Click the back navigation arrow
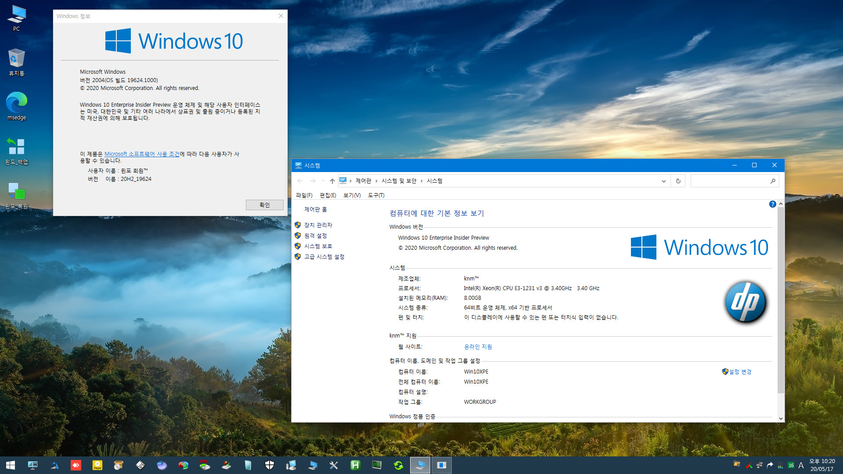 tap(300, 181)
